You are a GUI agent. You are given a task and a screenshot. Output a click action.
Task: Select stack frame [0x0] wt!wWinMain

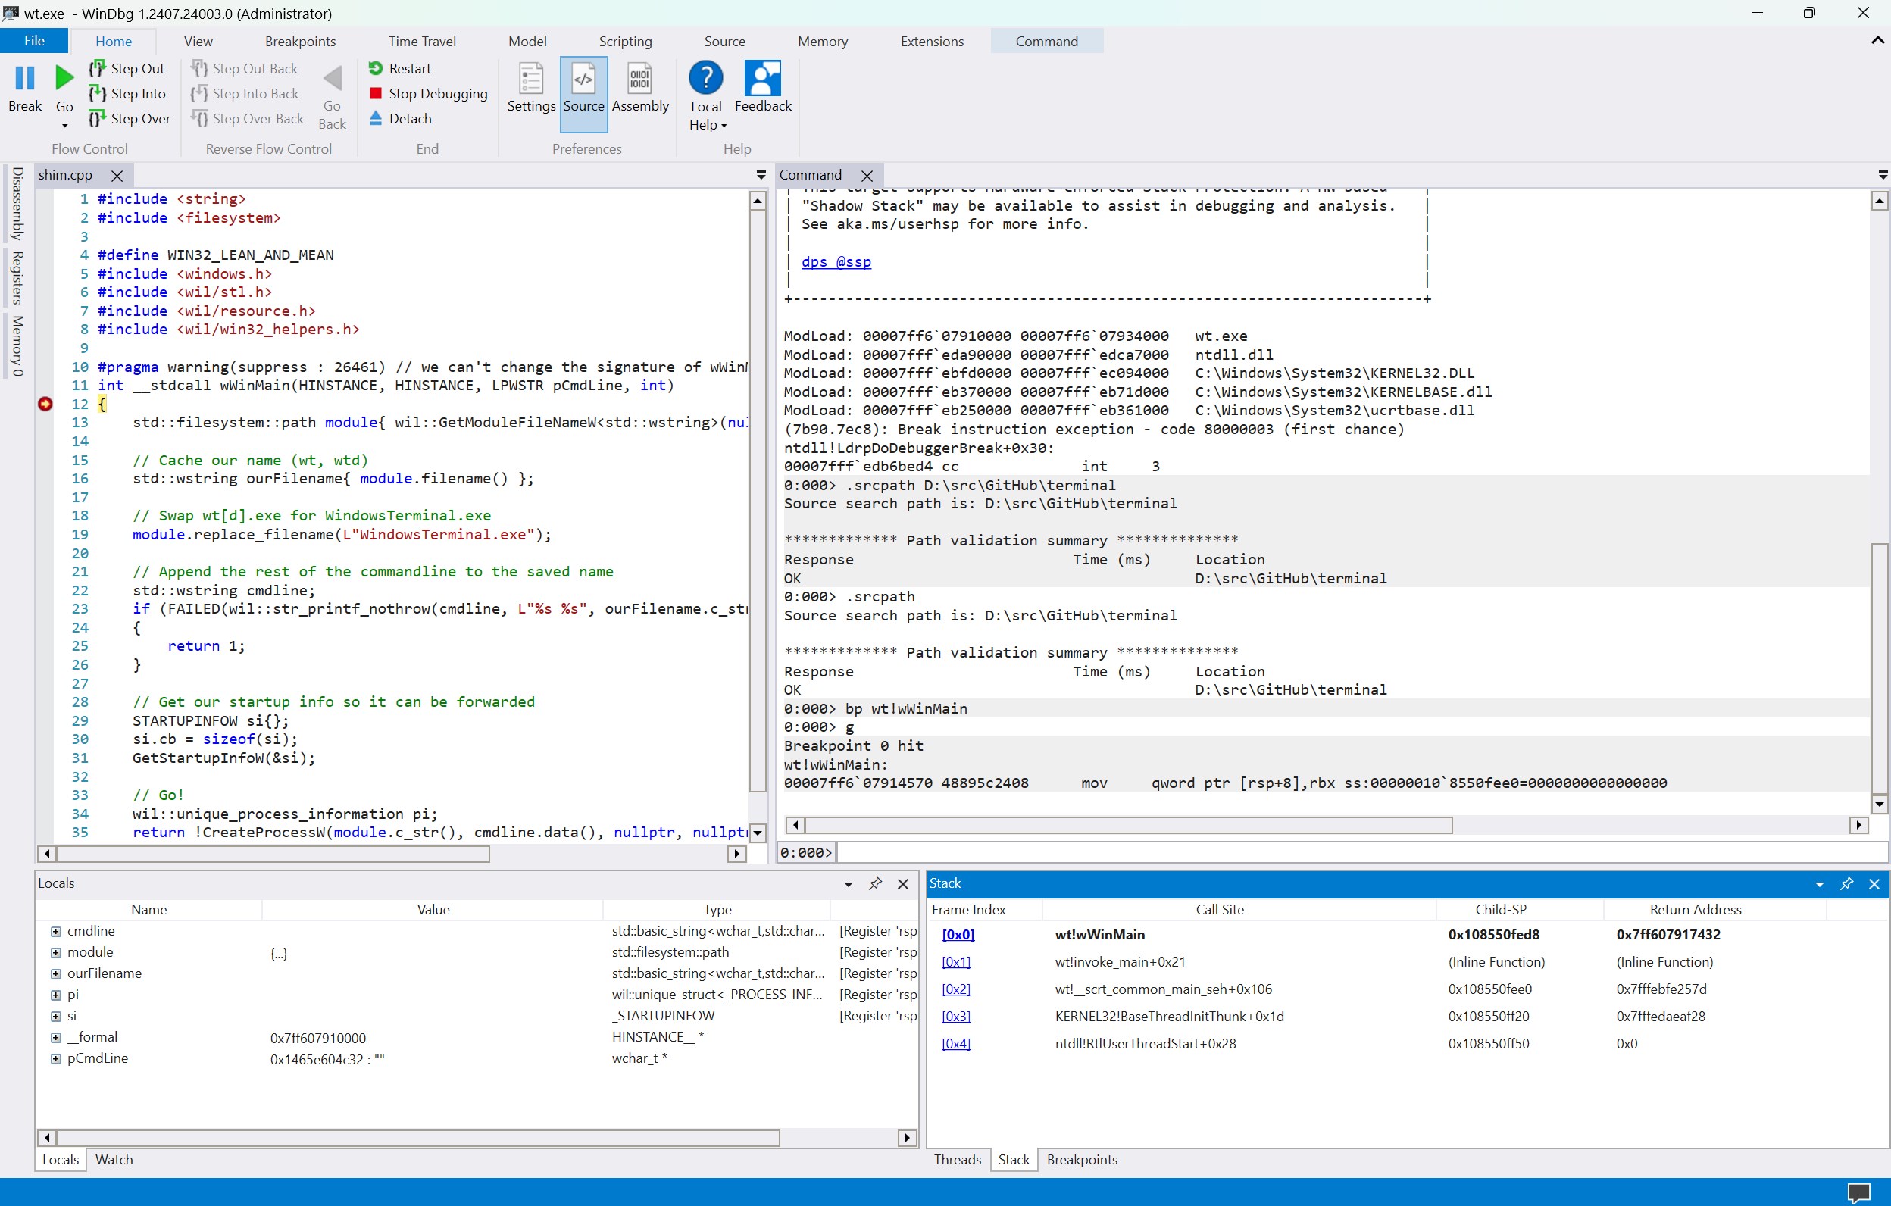(958, 934)
